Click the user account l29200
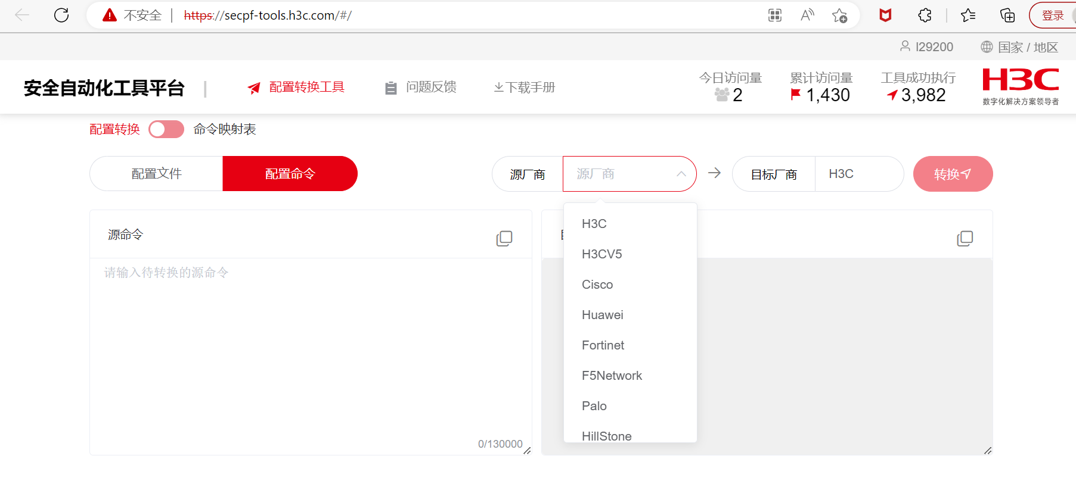 click(x=927, y=46)
